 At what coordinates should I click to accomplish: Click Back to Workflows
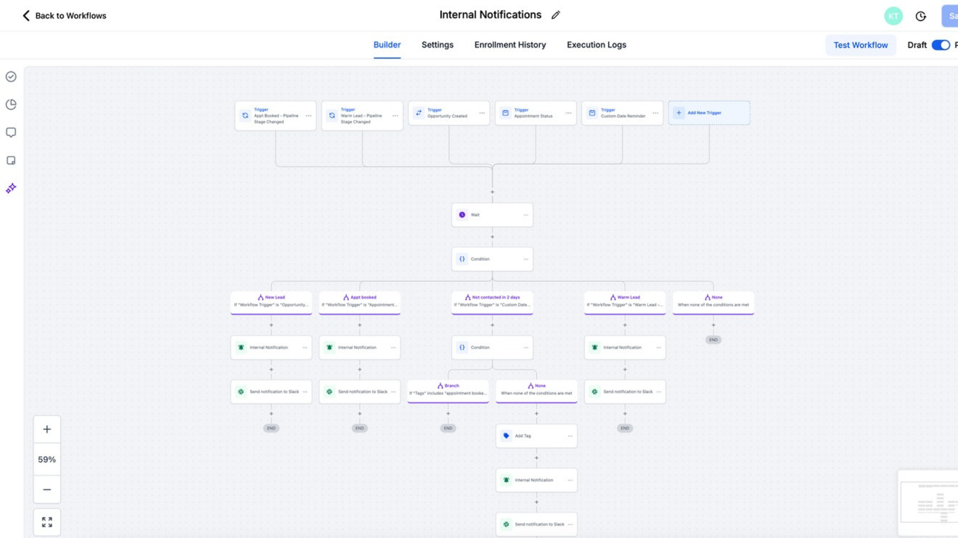64,15
